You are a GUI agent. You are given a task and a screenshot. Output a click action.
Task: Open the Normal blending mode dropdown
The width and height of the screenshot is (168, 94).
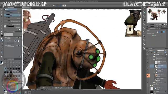(x=152, y=50)
